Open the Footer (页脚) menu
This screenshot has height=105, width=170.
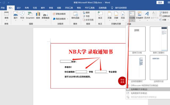click(x=116, y=16)
